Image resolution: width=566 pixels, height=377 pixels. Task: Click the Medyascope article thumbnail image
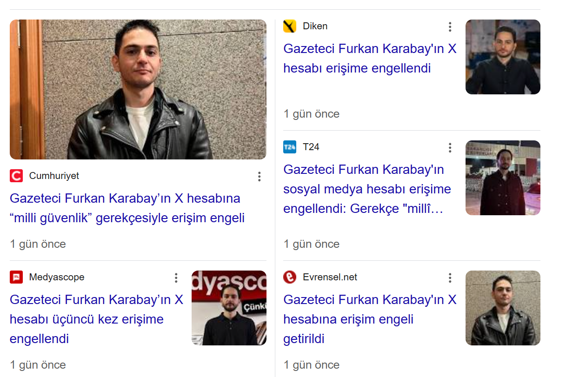(x=229, y=308)
